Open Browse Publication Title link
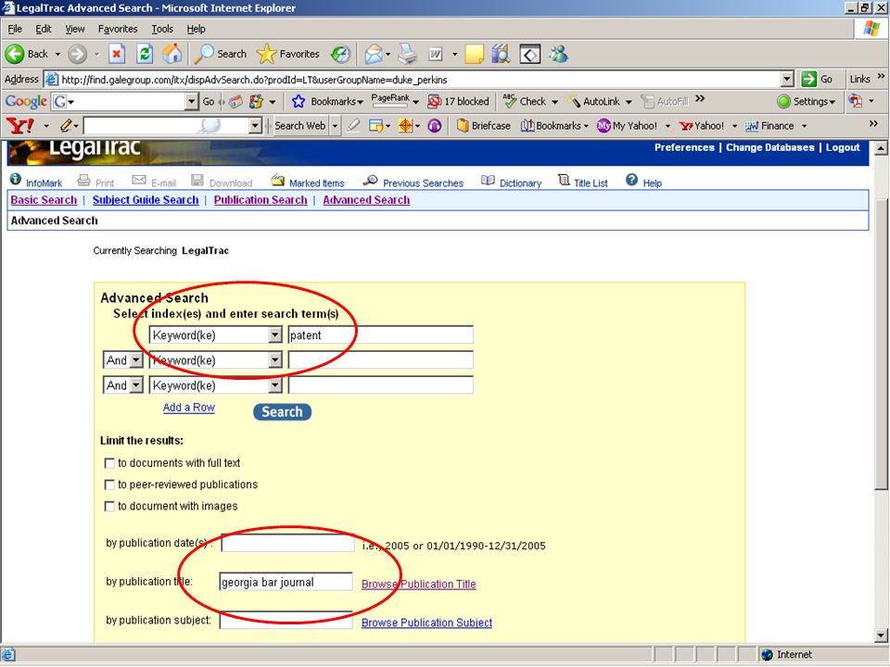This screenshot has width=890, height=667. point(419,585)
